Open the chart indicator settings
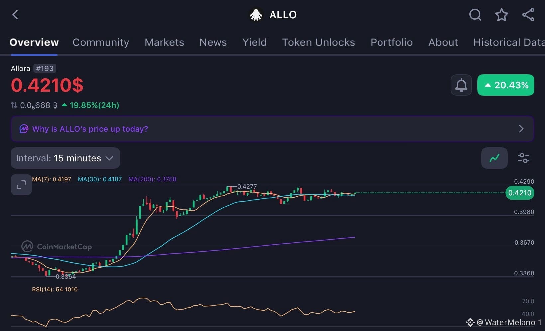 523,158
